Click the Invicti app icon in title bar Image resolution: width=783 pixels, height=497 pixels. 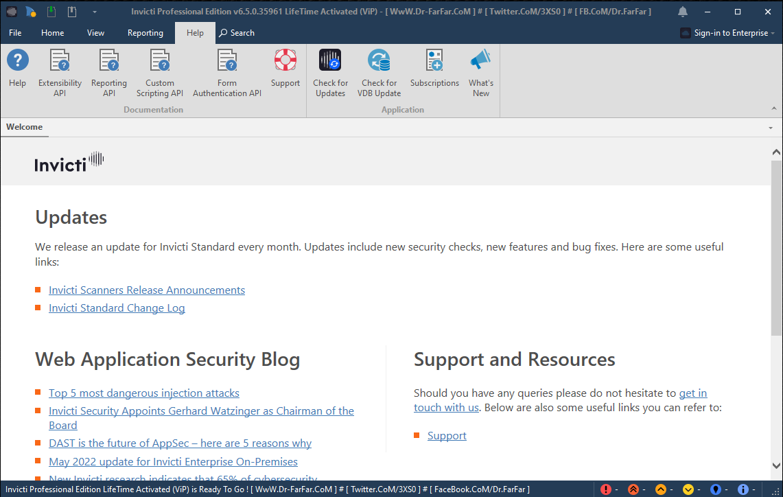click(x=12, y=11)
